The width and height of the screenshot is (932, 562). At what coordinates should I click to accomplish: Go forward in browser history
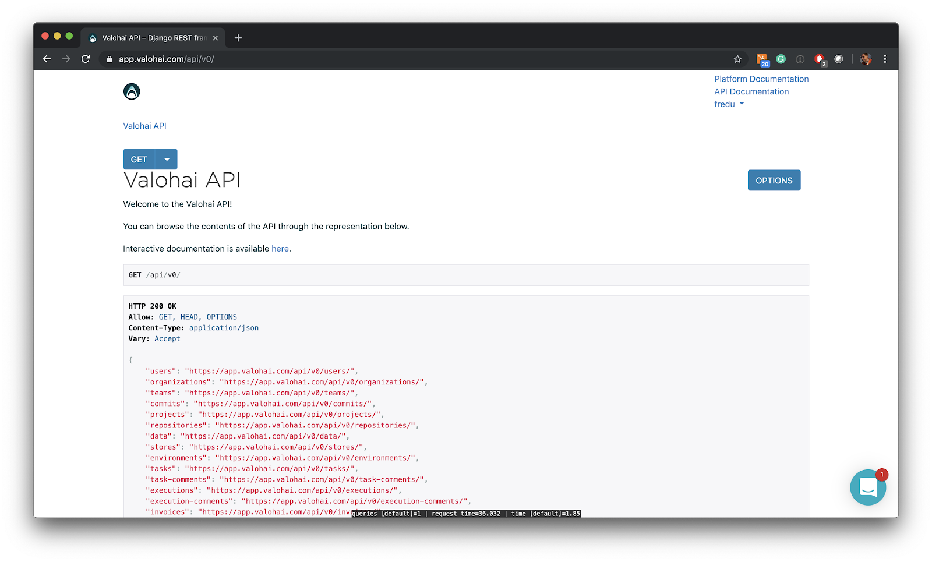pos(66,59)
